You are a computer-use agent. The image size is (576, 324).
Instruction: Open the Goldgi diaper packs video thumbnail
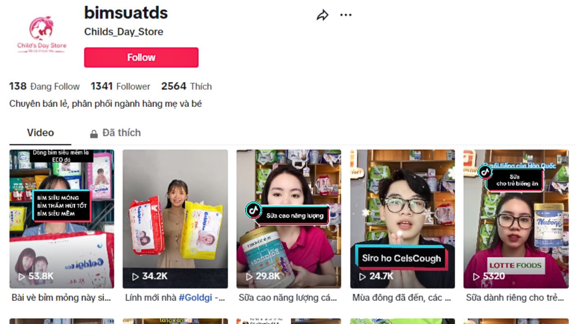click(175, 219)
